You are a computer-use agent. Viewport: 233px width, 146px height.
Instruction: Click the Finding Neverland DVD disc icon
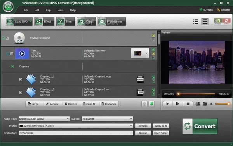coord(19,38)
